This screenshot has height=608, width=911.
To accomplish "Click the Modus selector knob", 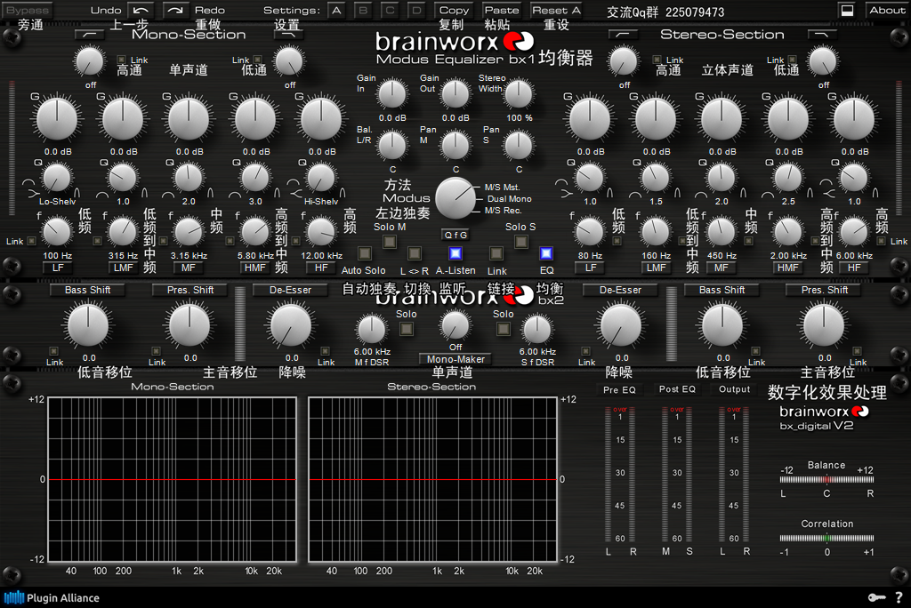I will (455, 198).
